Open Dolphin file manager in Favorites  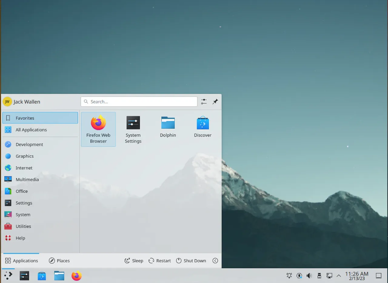point(168,129)
